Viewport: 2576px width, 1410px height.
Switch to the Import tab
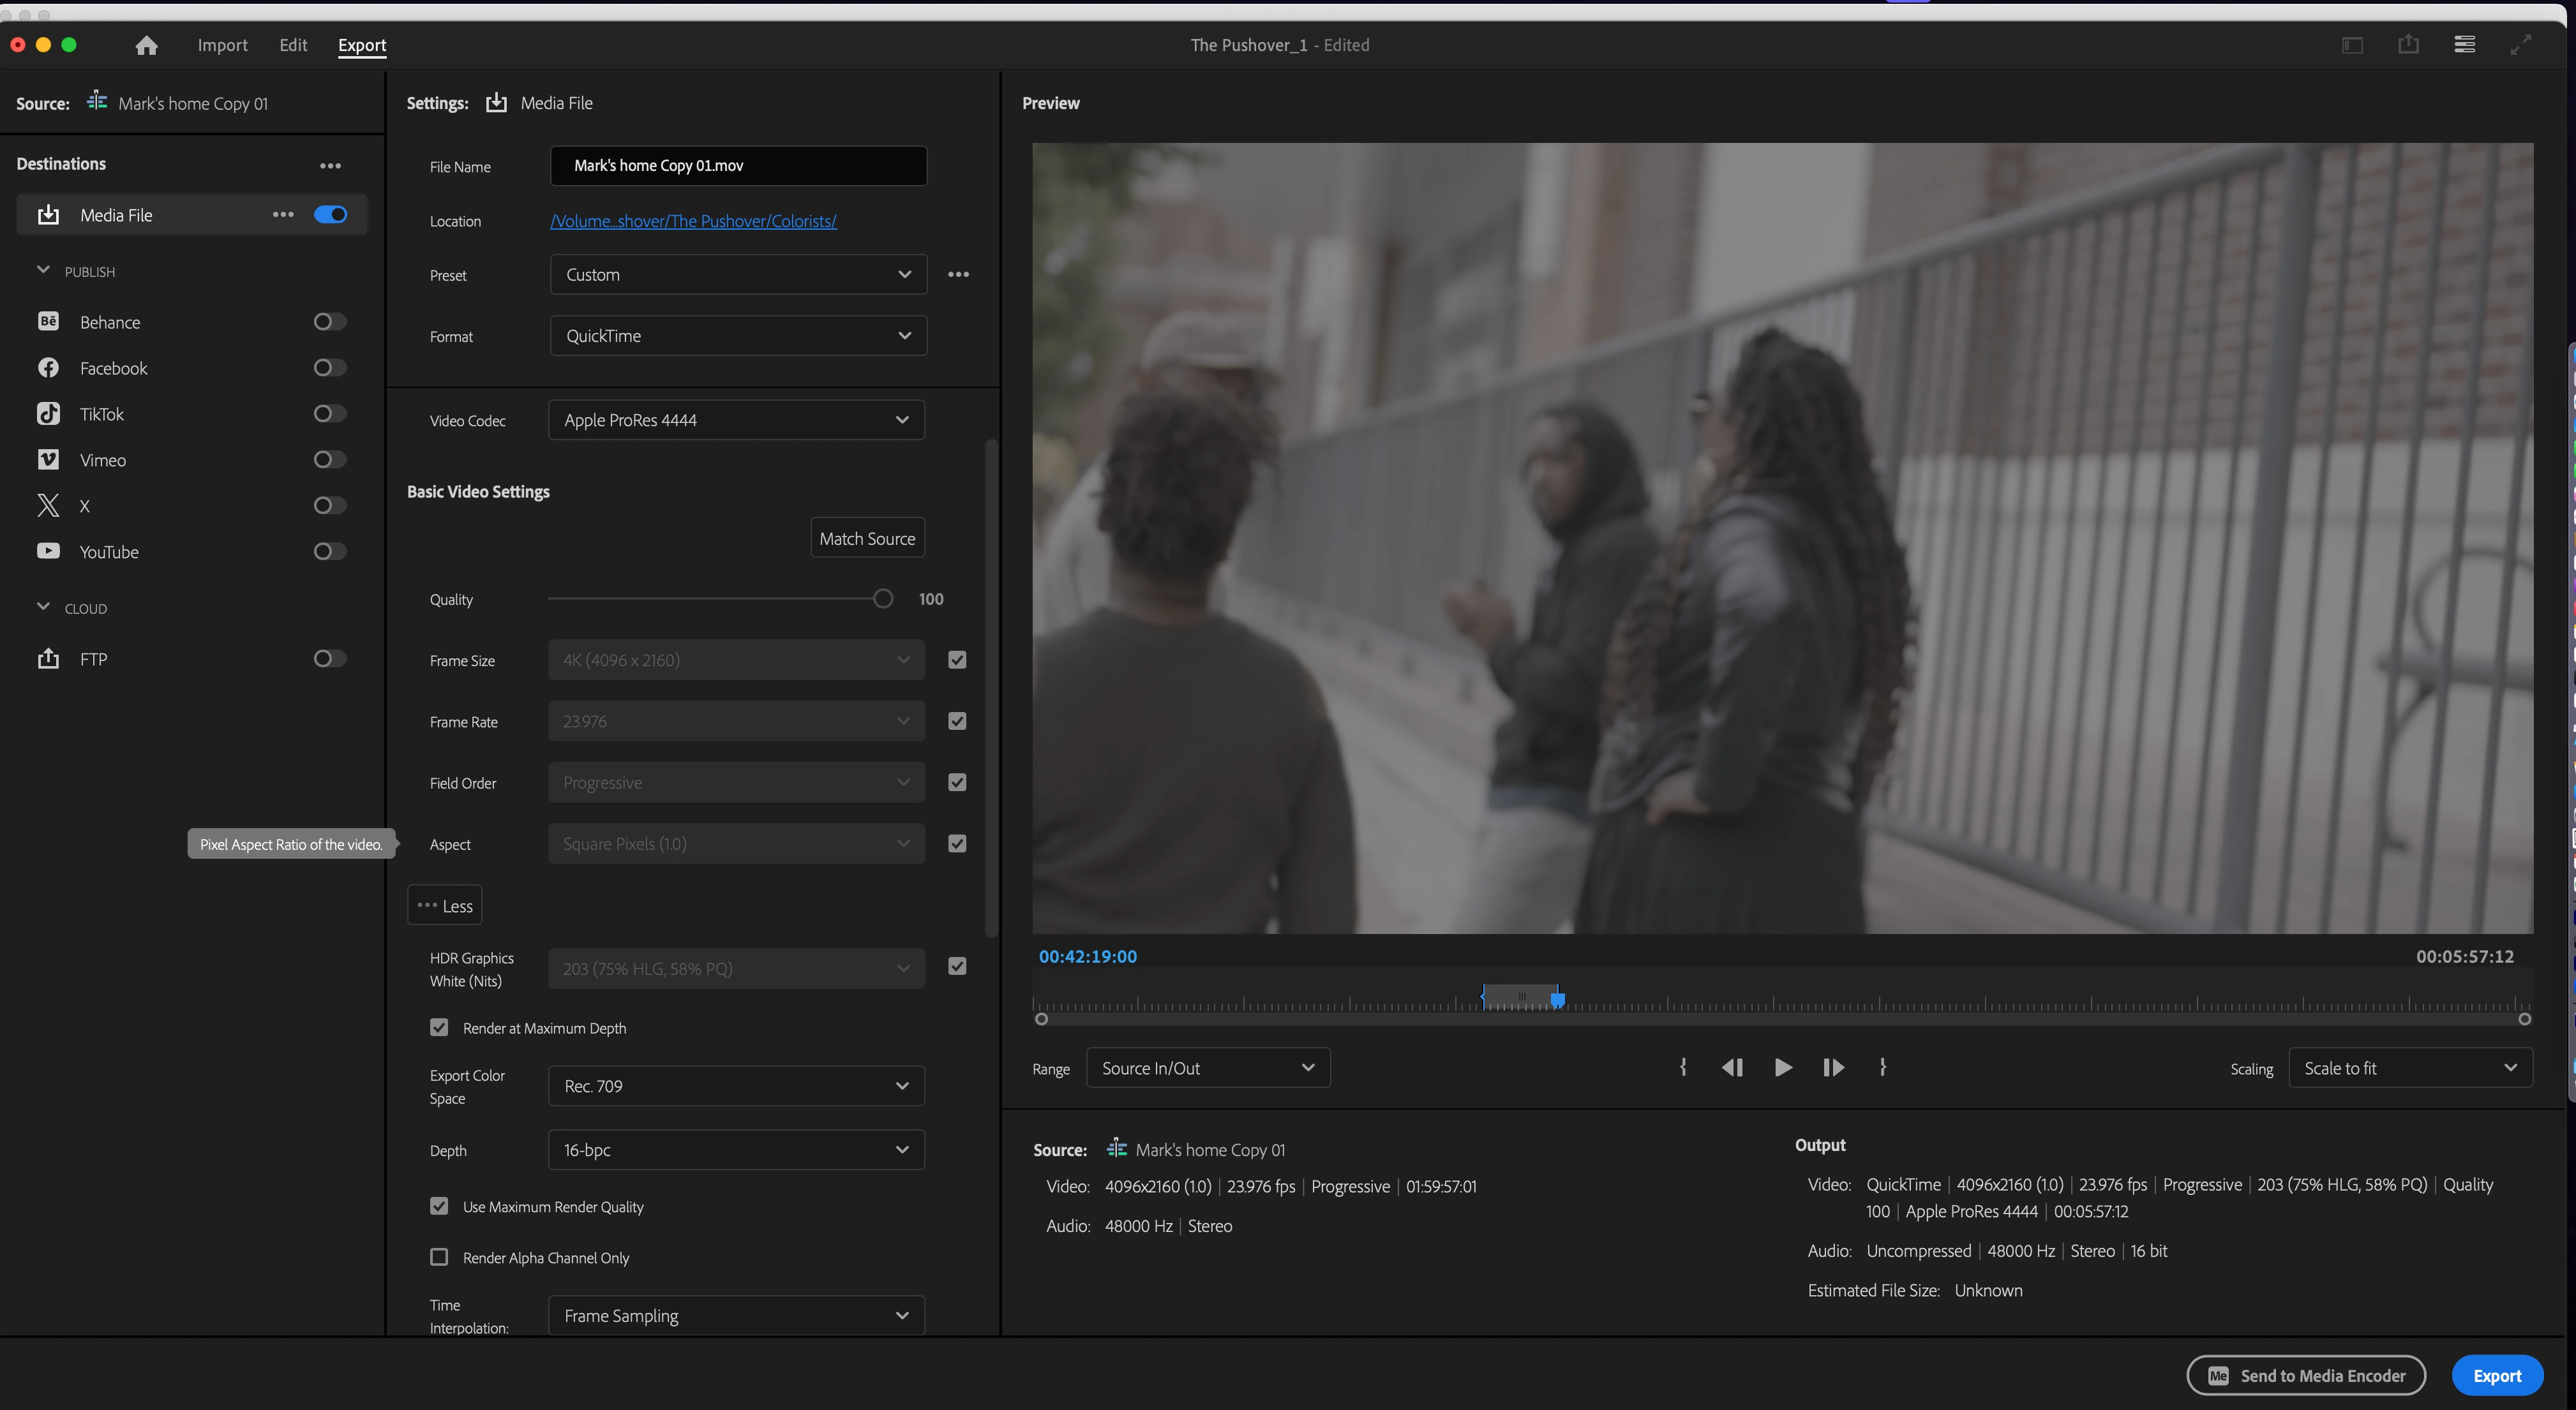pos(222,45)
